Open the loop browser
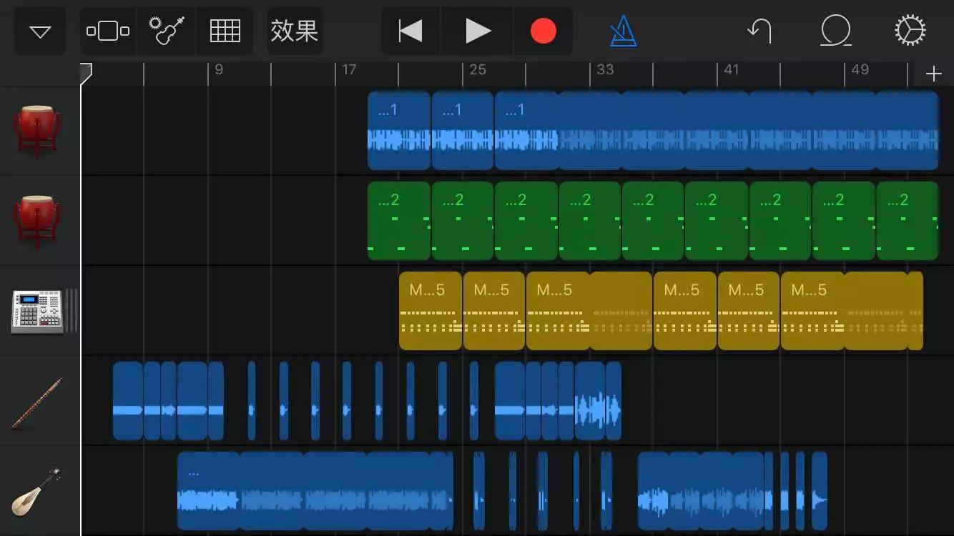The height and width of the screenshot is (536, 954). pyautogui.click(x=835, y=31)
